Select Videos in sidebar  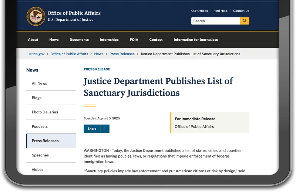click(x=51, y=169)
